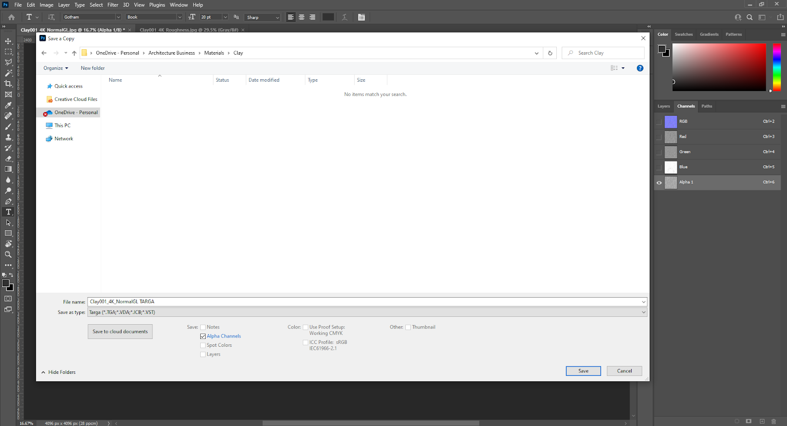Select the Crop tool
This screenshot has width=787, height=426.
tap(8, 84)
